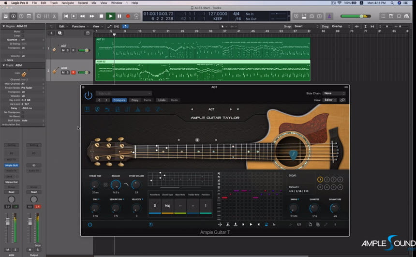Screen dimensions: 416x257
Task: Toggle the automation view button
Action: [x=110, y=26]
